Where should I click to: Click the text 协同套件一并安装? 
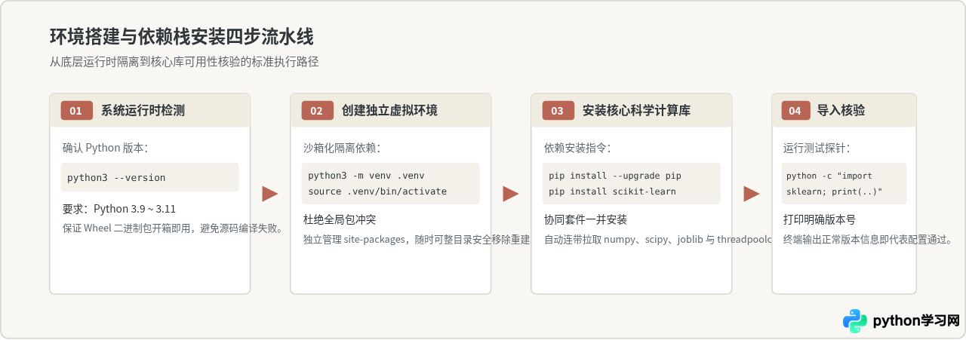tap(586, 220)
